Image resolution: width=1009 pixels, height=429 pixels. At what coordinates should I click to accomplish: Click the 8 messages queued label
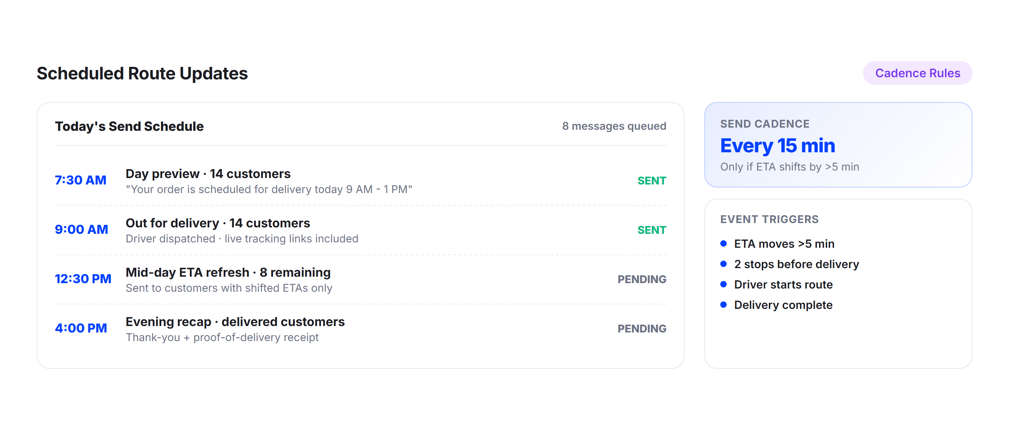click(614, 126)
